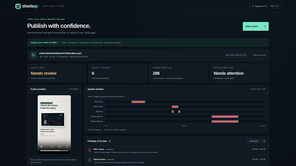Select the Caption edge risk flagged segment
This screenshot has height=166, width=296.
[x=225, y=117]
